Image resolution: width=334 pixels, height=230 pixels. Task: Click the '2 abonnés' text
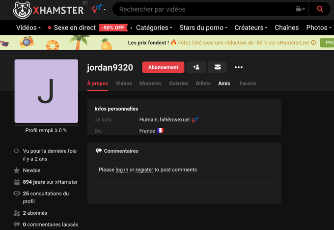click(35, 213)
